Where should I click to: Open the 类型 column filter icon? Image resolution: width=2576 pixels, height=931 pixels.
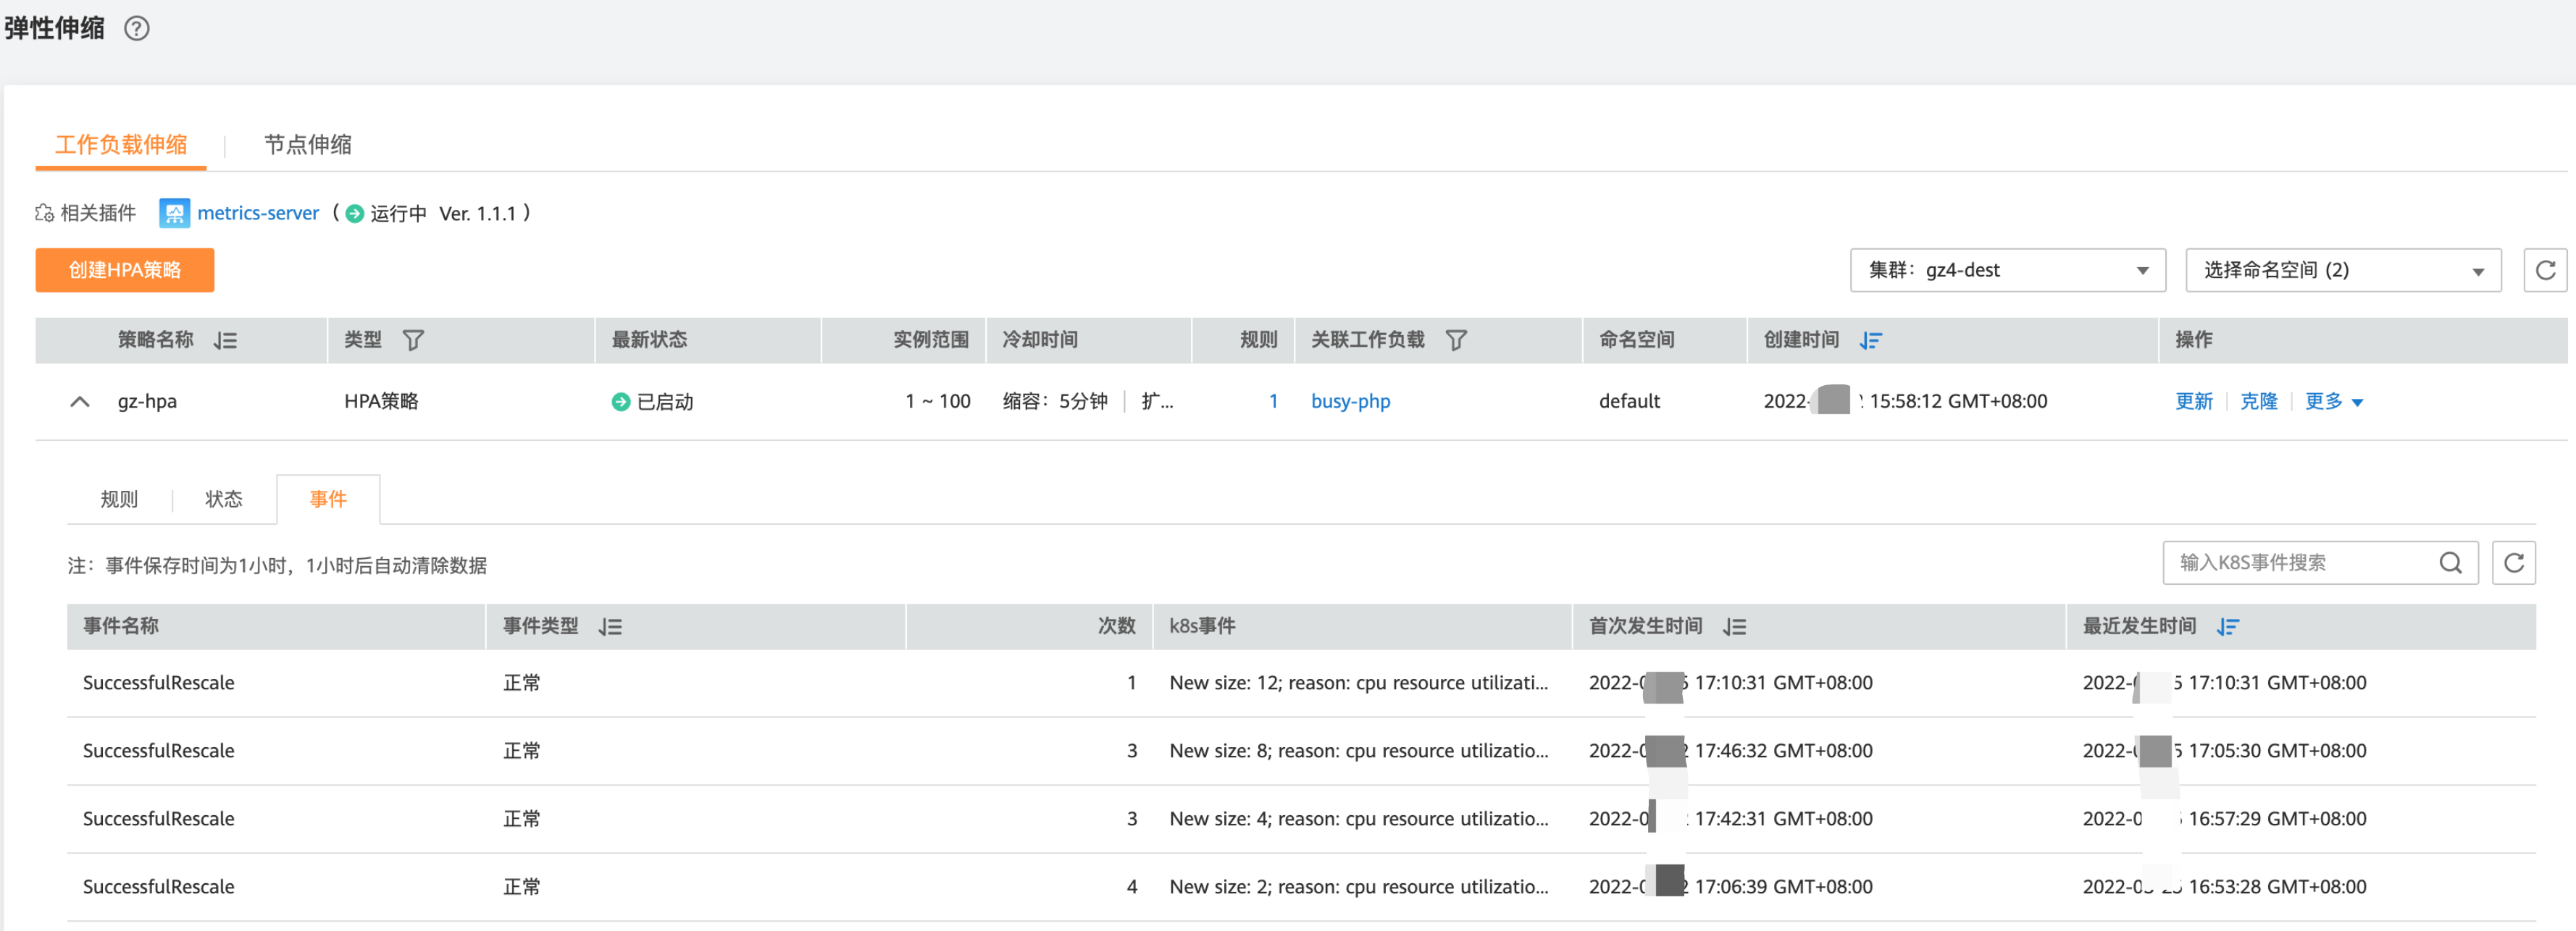[413, 341]
